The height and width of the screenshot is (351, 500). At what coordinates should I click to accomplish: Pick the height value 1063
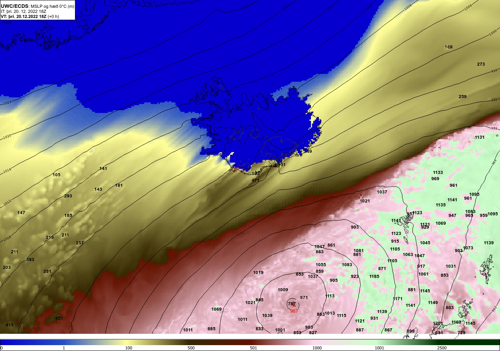point(408,254)
